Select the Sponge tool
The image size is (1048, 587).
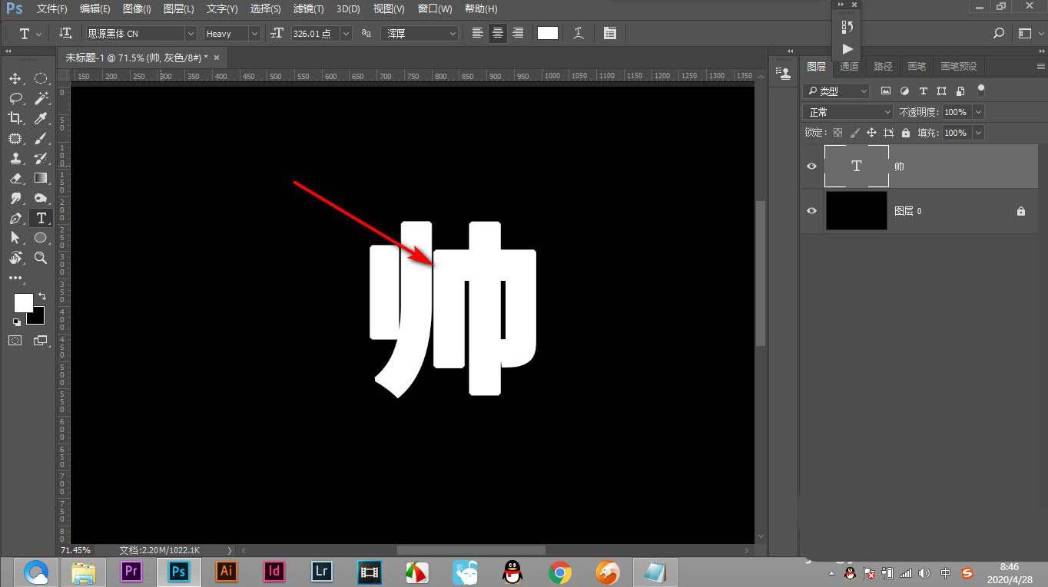click(x=41, y=198)
